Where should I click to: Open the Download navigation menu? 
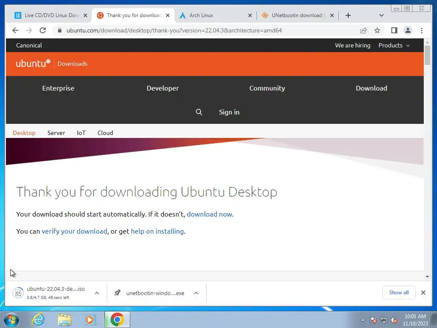coord(372,88)
